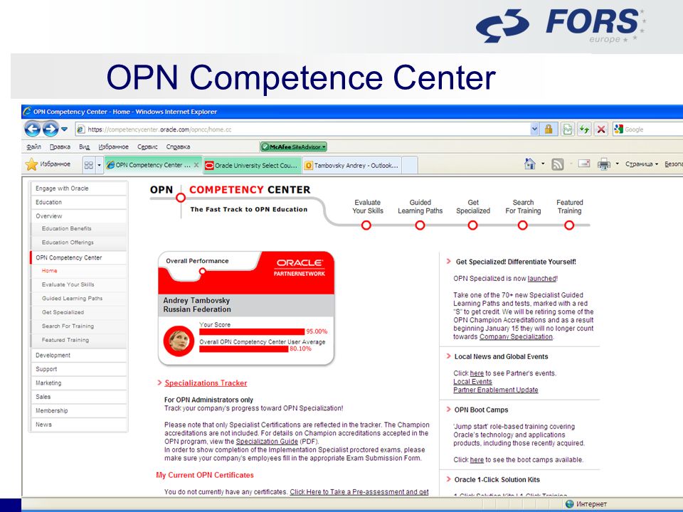Open Guided Learning Paths in sidebar
This screenshot has width=683, height=512.
click(78, 298)
